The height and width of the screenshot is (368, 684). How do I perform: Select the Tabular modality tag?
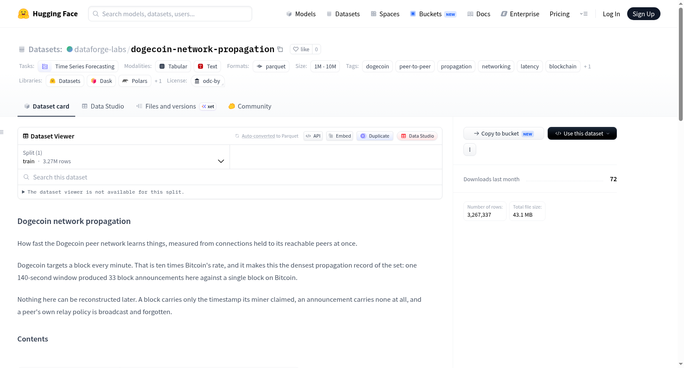pyautogui.click(x=173, y=66)
